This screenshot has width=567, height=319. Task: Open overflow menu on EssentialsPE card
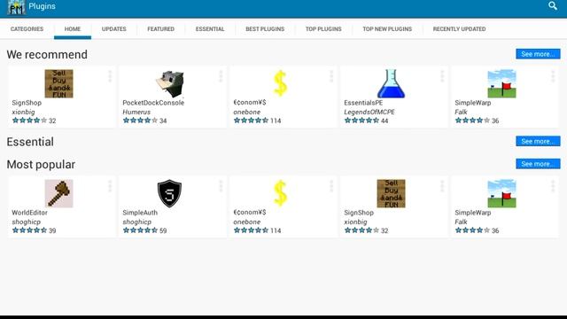(x=442, y=76)
